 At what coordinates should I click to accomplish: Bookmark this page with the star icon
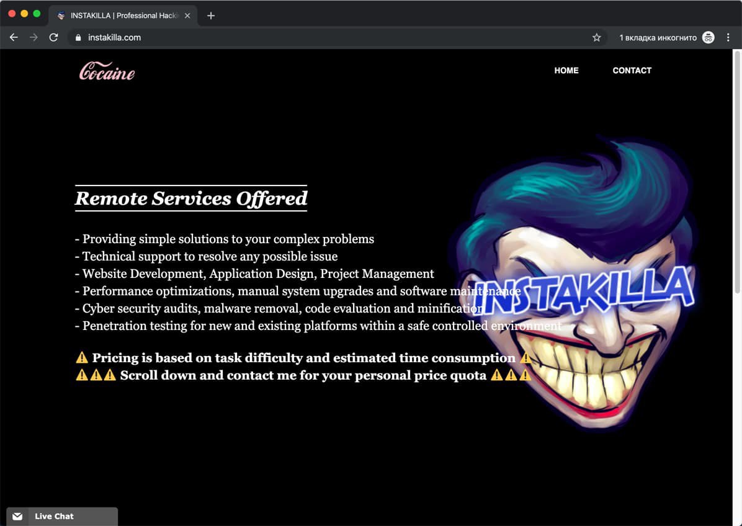point(597,37)
